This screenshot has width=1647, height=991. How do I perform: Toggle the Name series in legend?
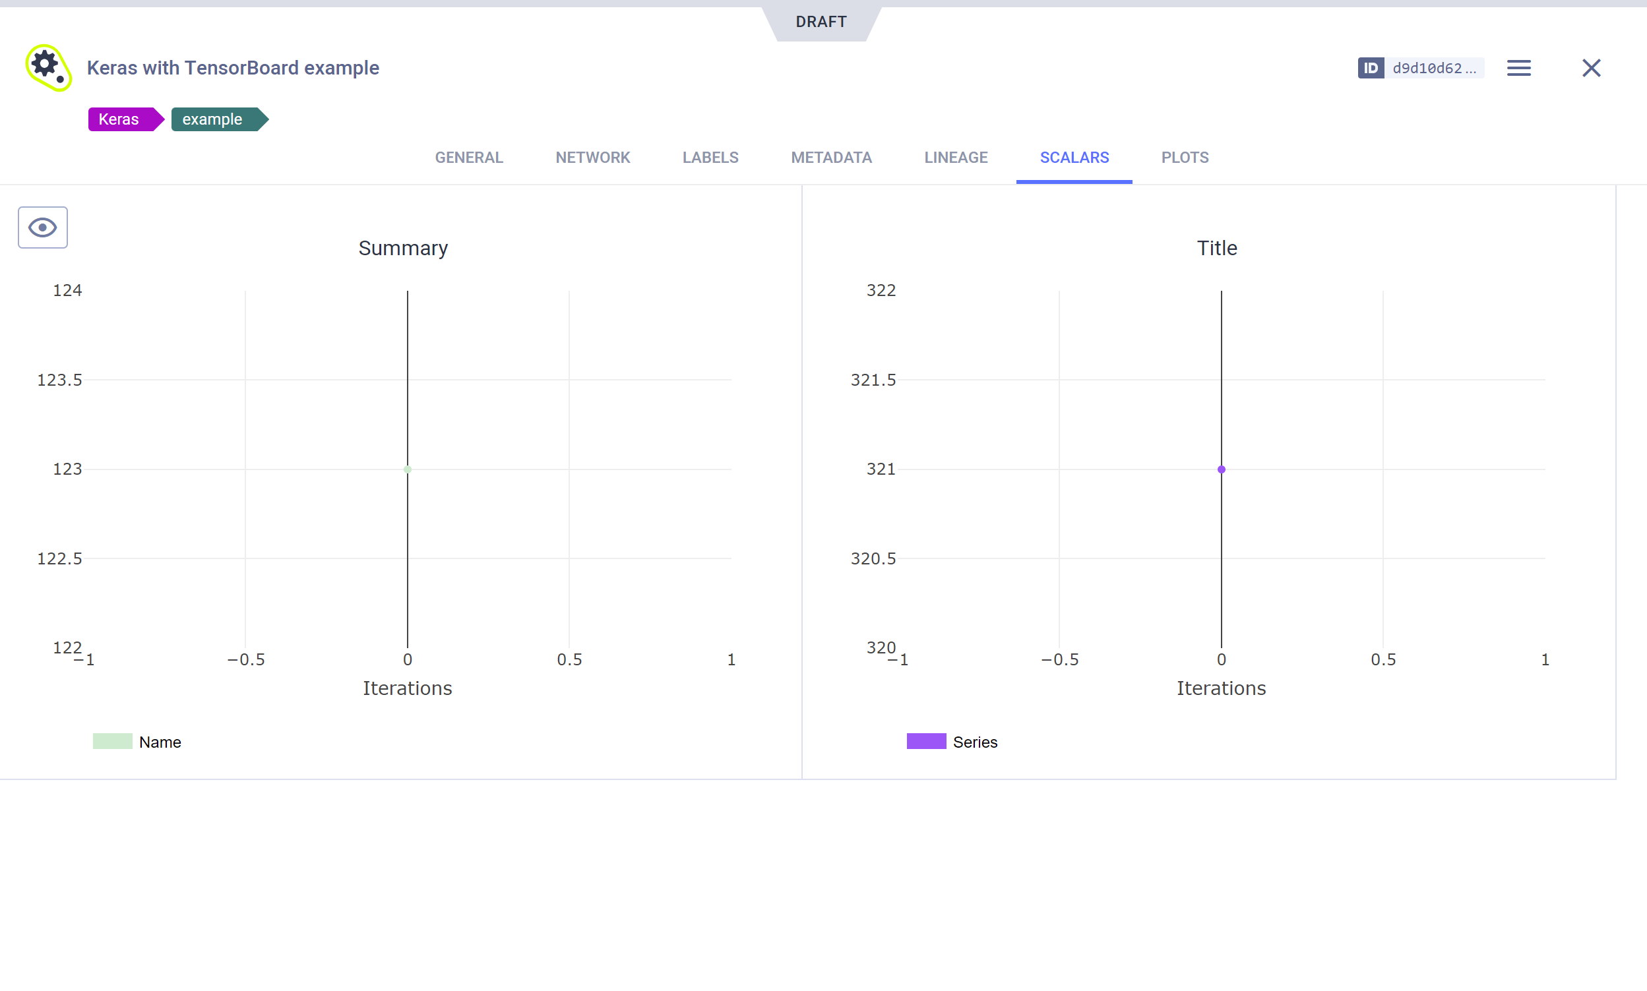160,742
